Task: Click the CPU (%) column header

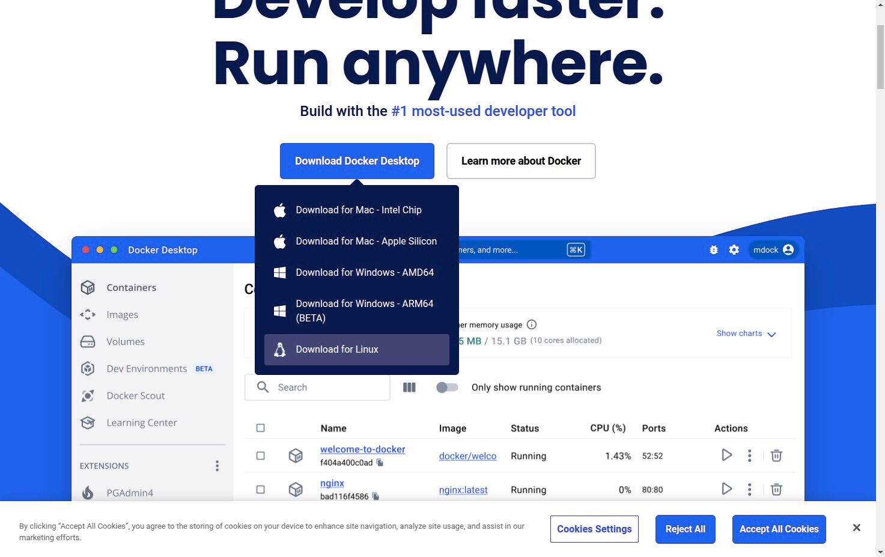Action: [608, 428]
